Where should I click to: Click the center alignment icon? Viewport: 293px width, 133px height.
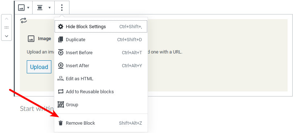pos(40,8)
